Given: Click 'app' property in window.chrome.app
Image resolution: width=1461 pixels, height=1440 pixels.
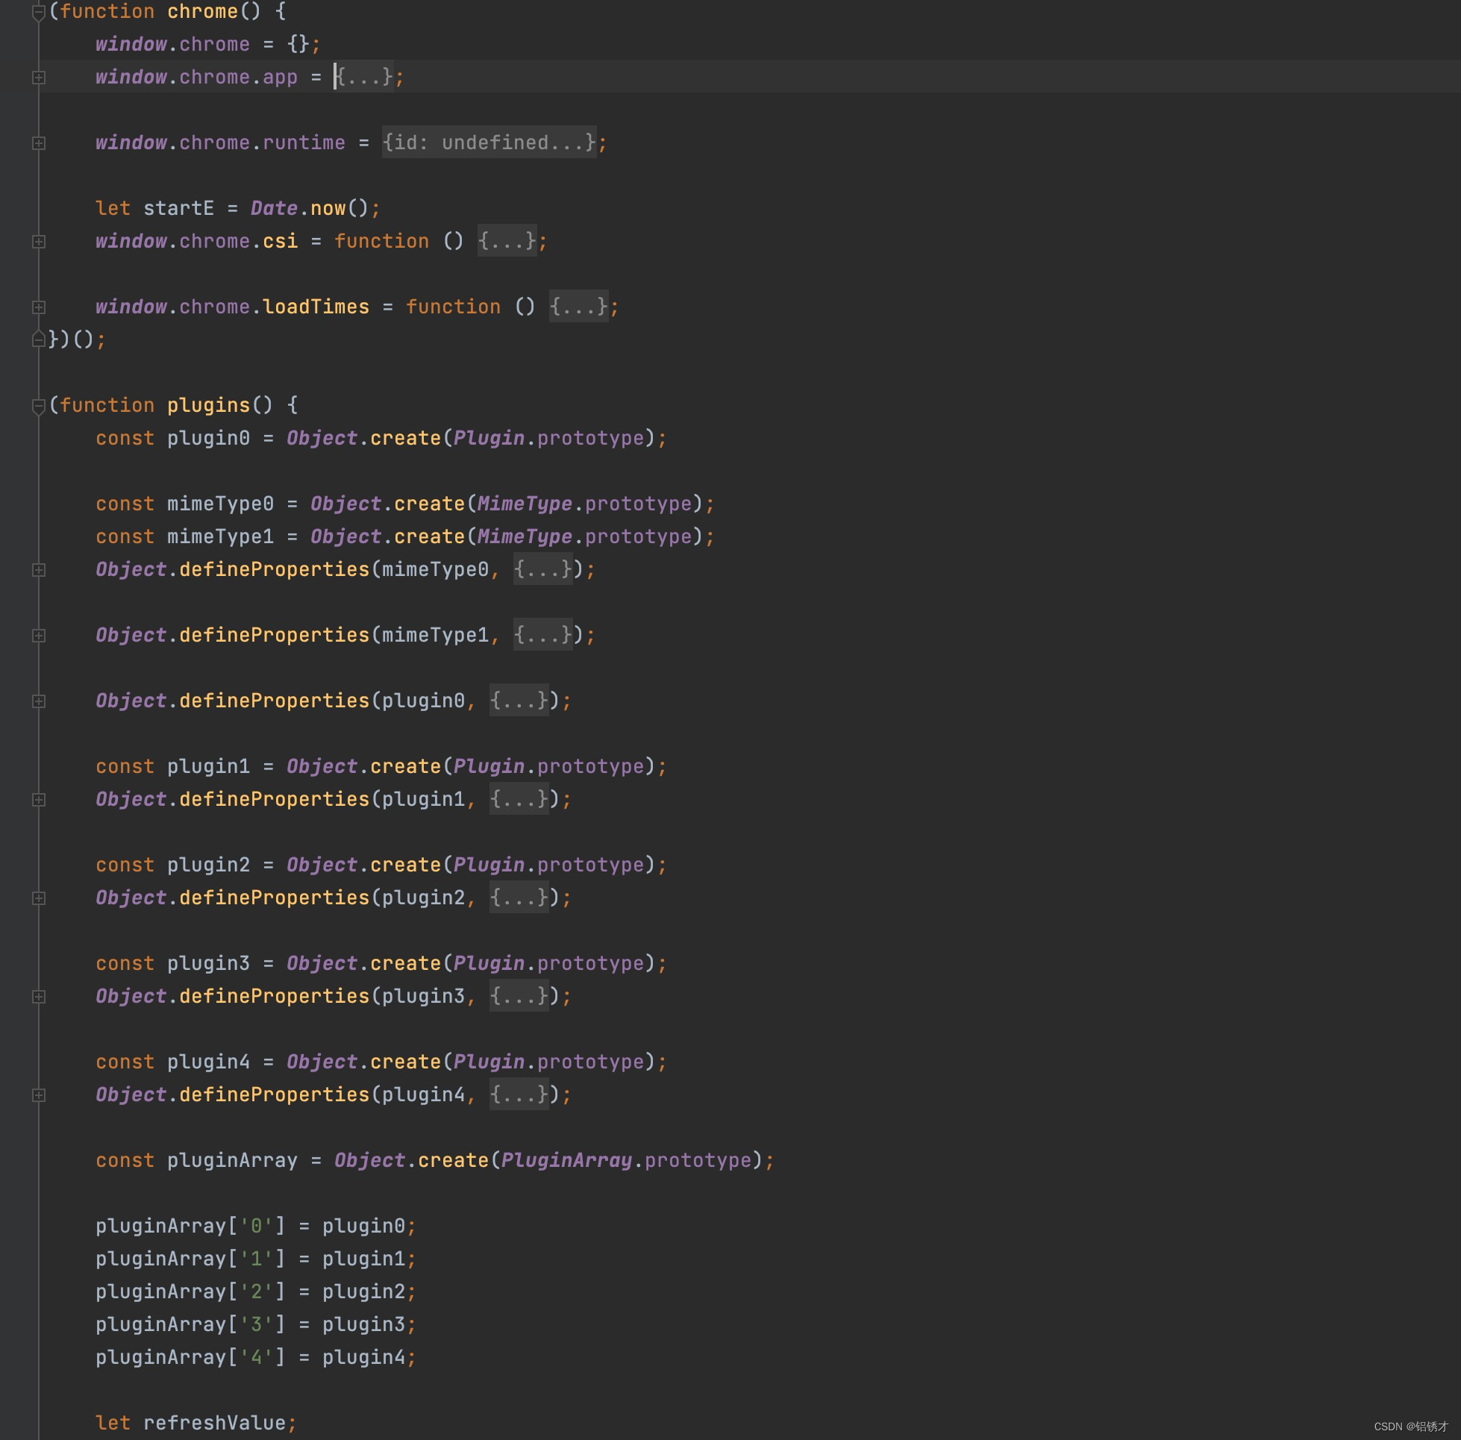Looking at the screenshot, I should click(x=280, y=77).
